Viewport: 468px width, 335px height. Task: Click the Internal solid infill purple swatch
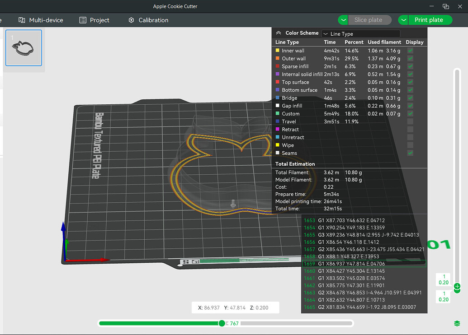pos(277,74)
